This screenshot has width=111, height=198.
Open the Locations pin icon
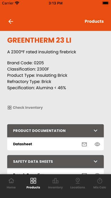(x=78, y=181)
